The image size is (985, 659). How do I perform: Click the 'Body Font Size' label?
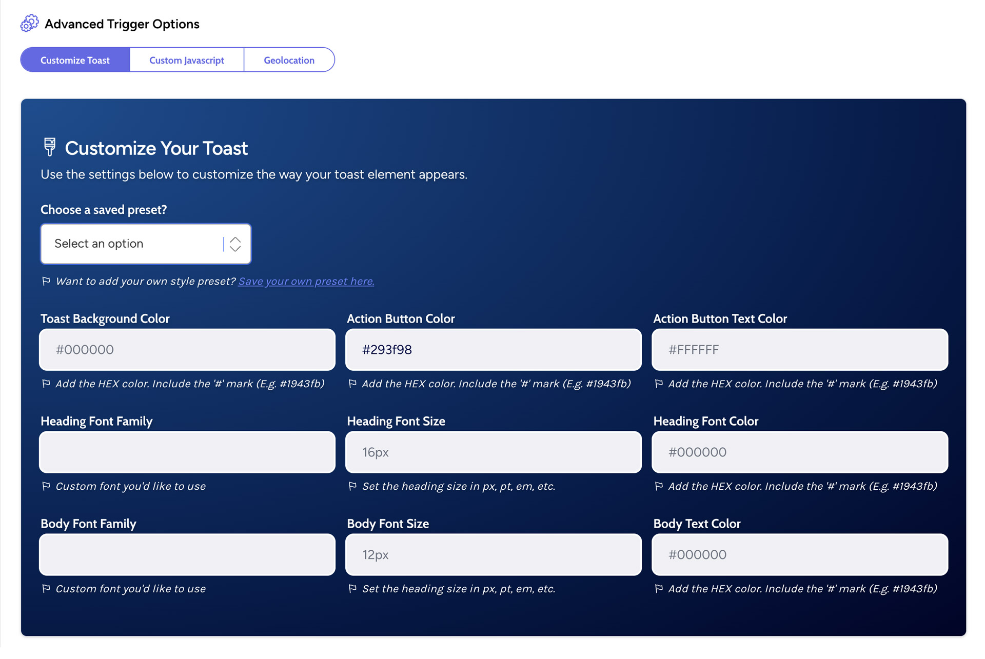(388, 524)
